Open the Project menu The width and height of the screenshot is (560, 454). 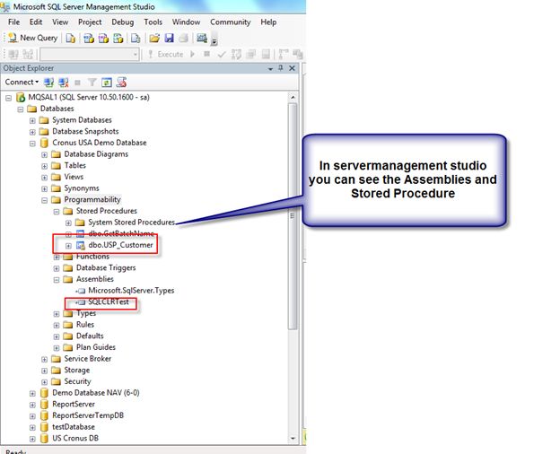(x=90, y=22)
